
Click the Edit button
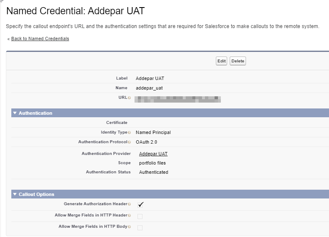click(221, 61)
